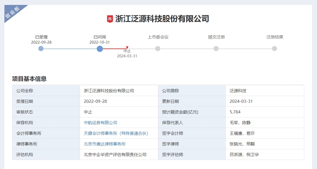Click the 2022-09-28 acceptance date table cell
The image size is (317, 169).
point(119,102)
